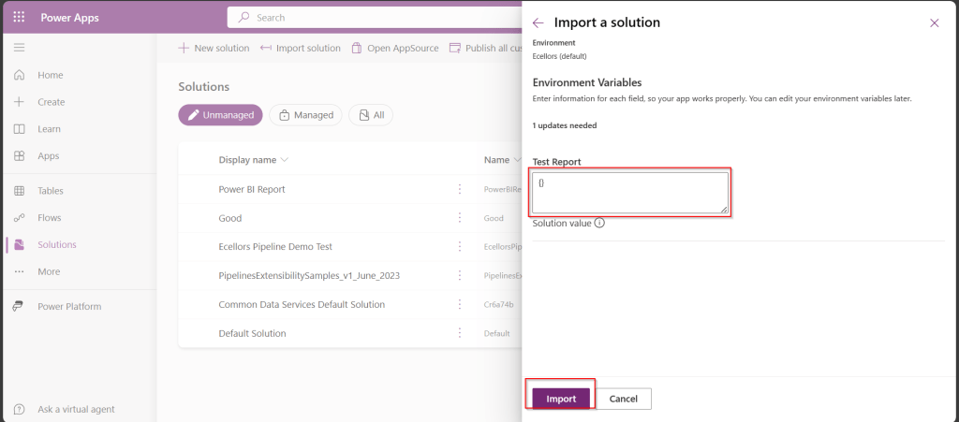Close the Import a solution panel
959x422 pixels.
click(934, 22)
